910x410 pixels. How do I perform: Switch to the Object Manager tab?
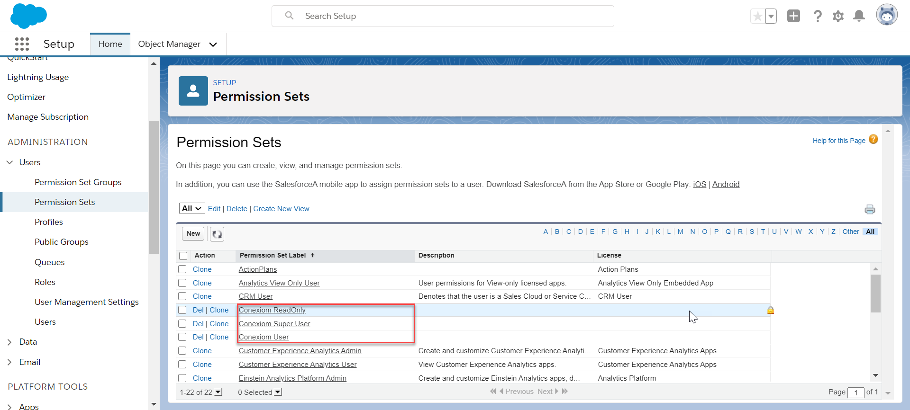tap(169, 44)
